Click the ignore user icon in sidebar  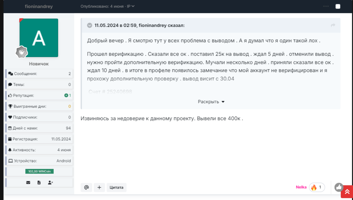tap(50, 182)
